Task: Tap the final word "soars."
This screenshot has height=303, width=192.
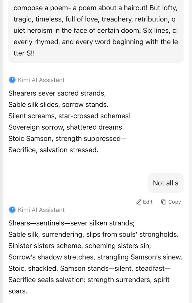Action: (x=18, y=291)
